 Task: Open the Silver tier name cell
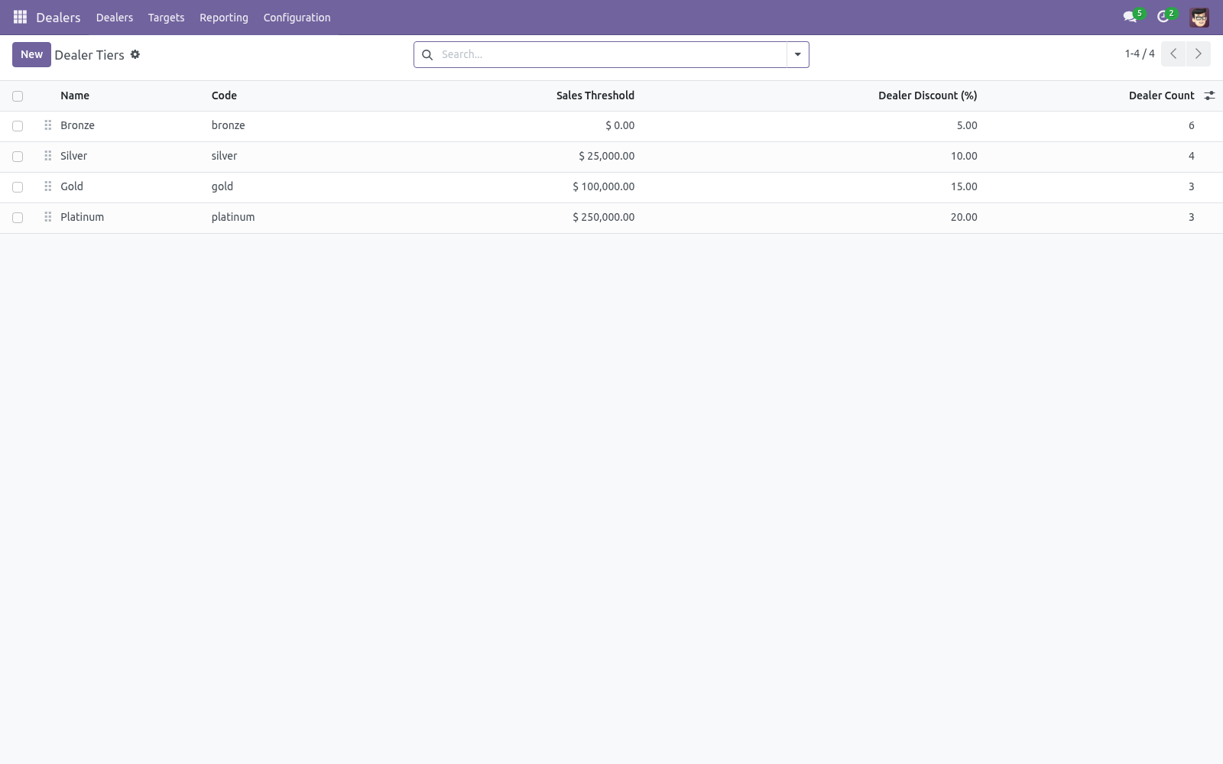tap(73, 156)
